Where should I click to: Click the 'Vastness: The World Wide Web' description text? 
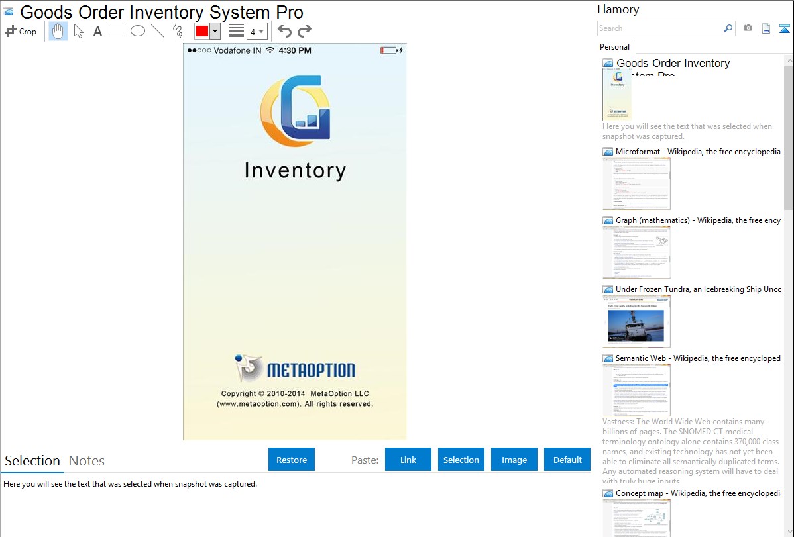[691, 451]
